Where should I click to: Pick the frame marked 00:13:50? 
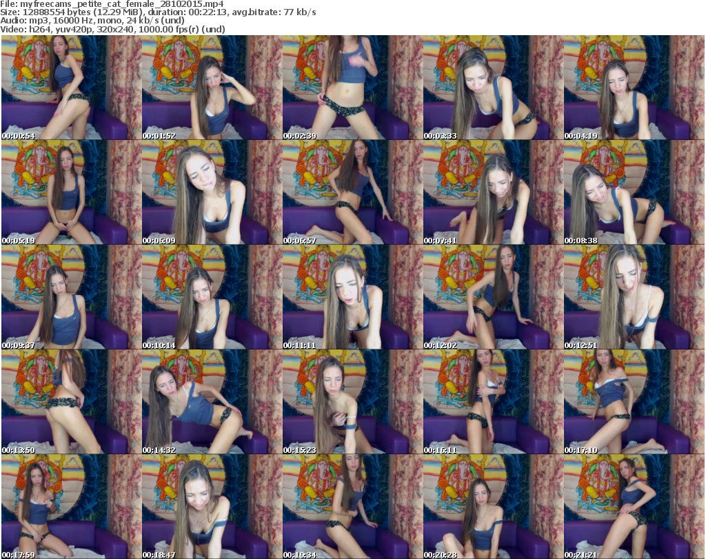click(x=71, y=402)
